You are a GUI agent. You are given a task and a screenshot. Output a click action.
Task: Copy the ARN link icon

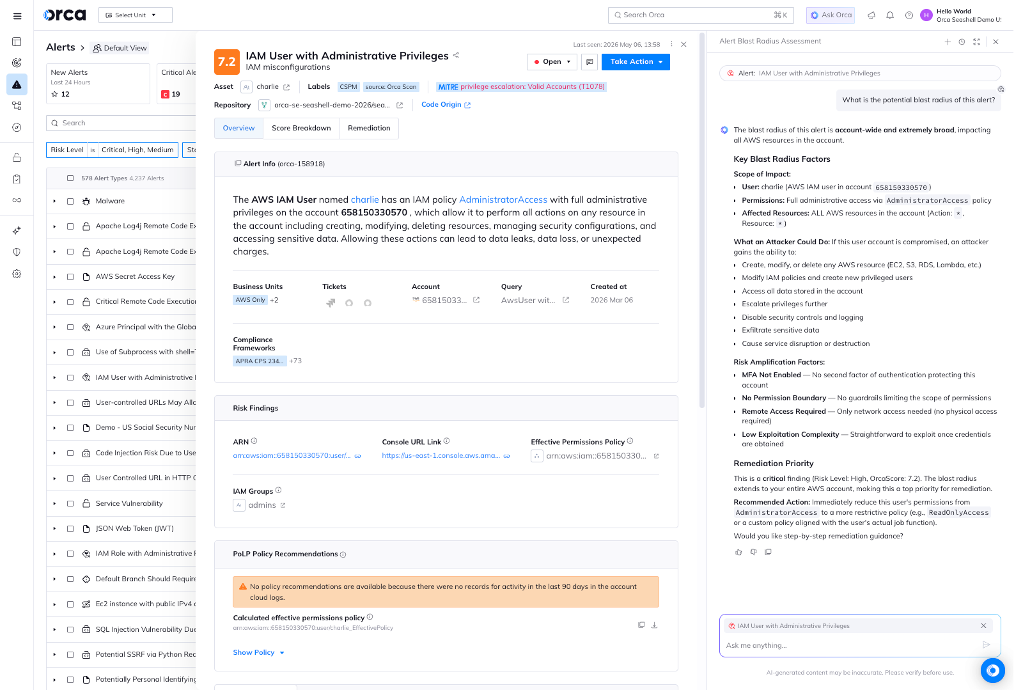pyautogui.click(x=358, y=456)
